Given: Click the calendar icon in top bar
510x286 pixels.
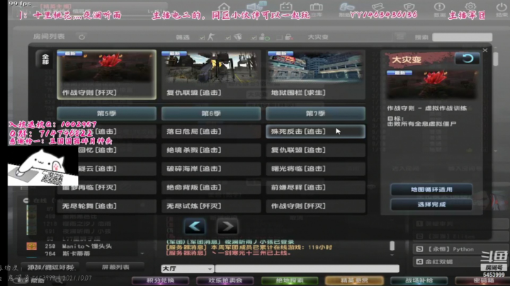Looking at the screenshot, I should [286, 6].
